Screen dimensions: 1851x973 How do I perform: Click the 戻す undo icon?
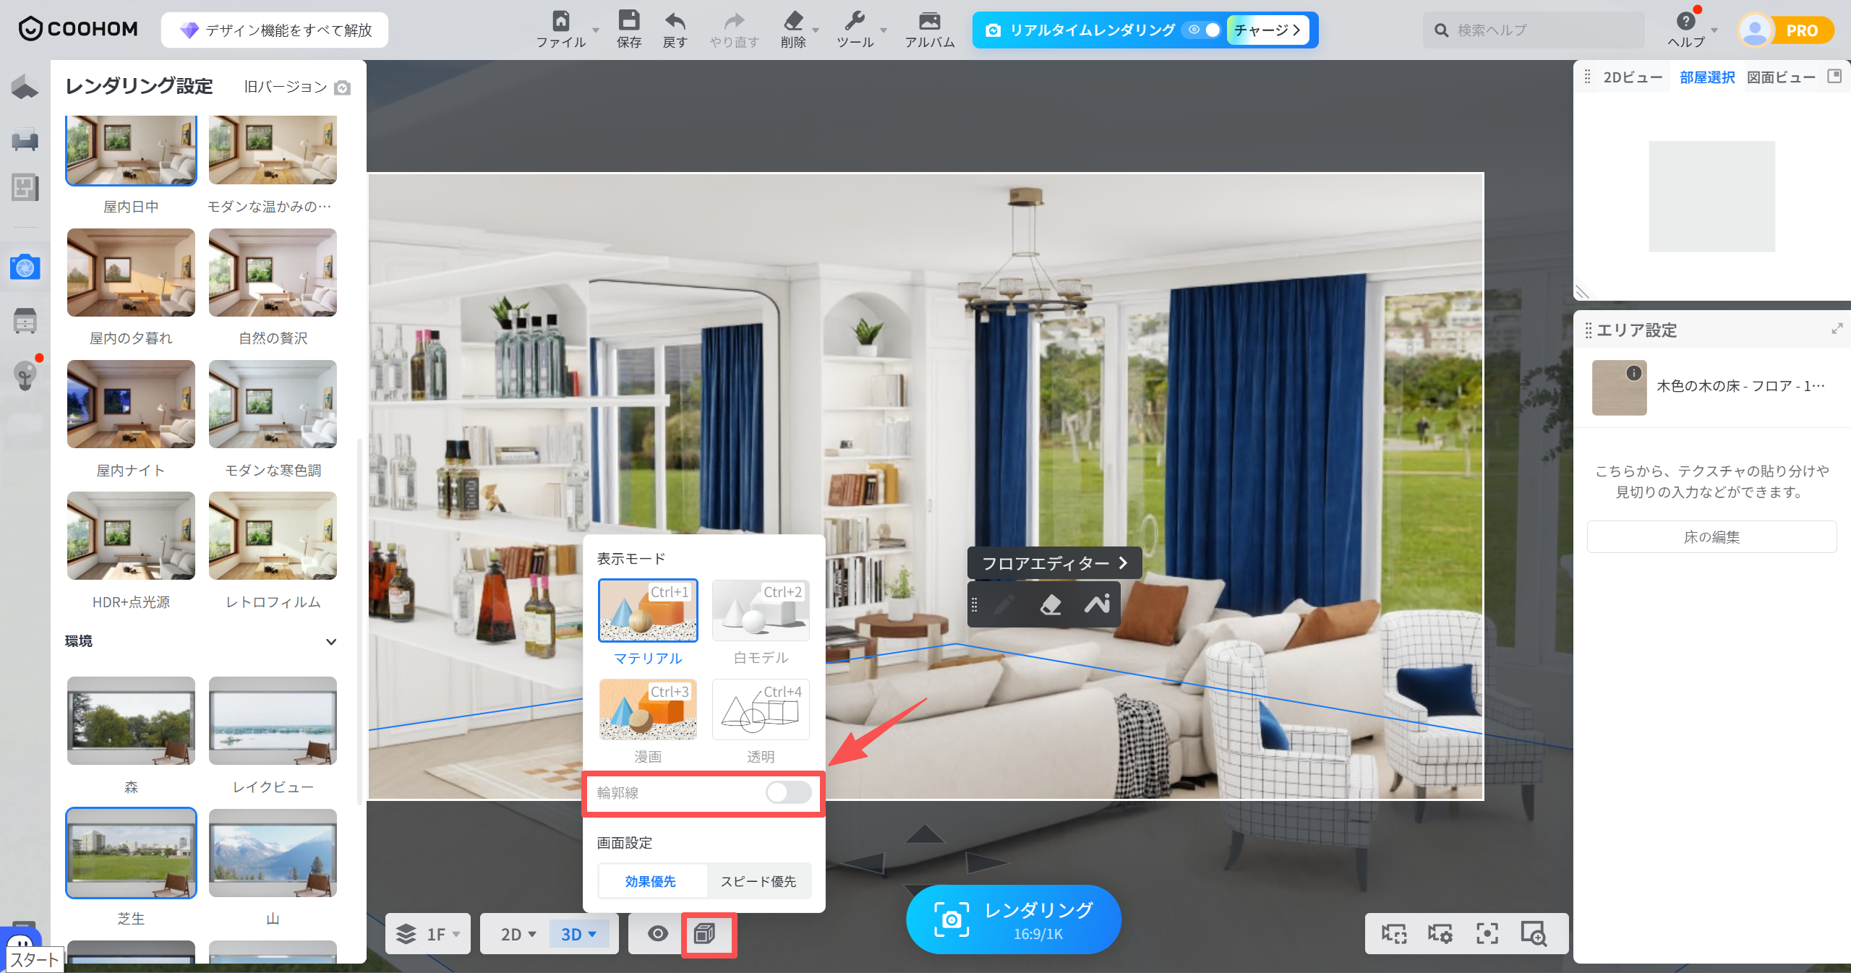coord(675,20)
